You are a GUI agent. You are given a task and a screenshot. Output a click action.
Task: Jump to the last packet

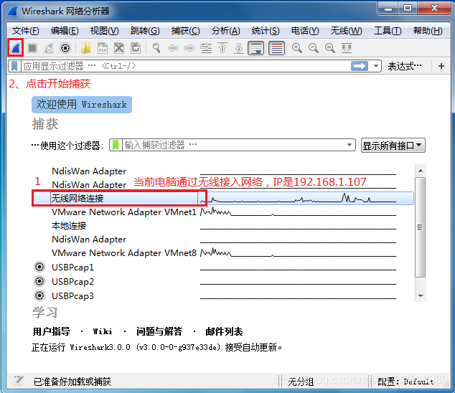pyautogui.click(x=239, y=48)
